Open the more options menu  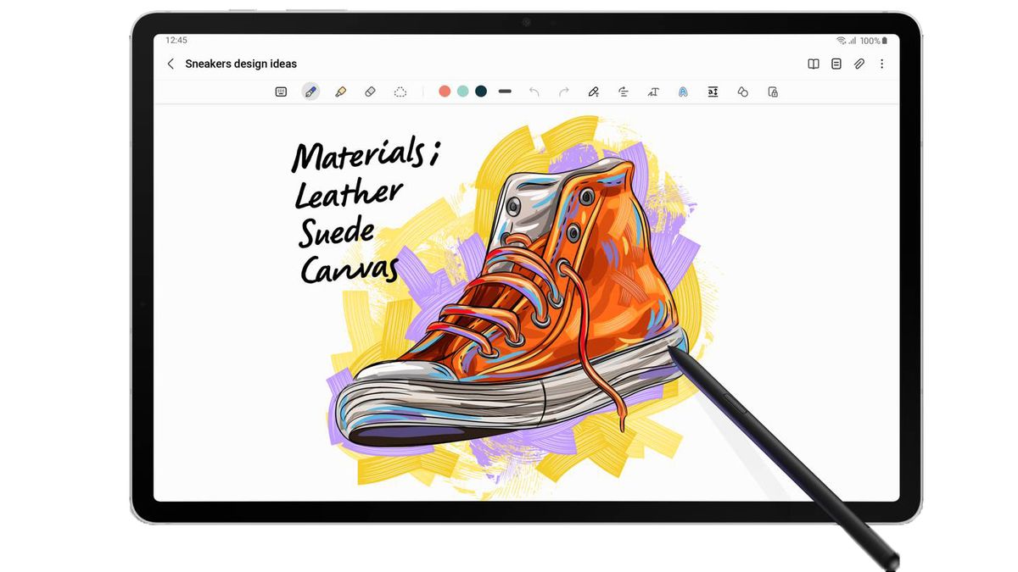(x=882, y=64)
